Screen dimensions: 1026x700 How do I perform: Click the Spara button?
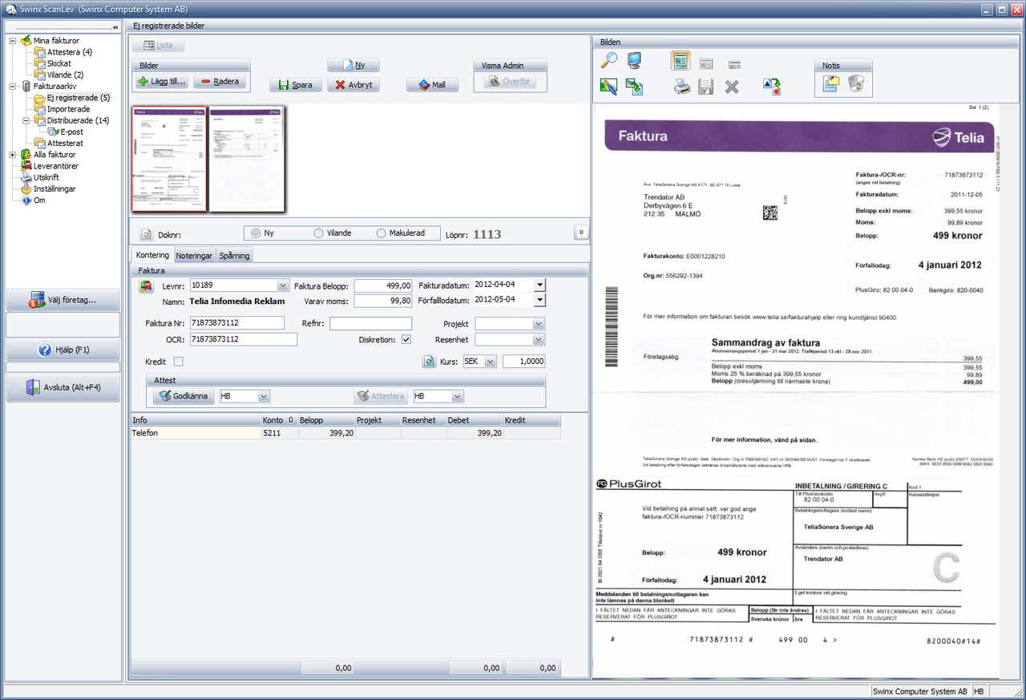[x=295, y=85]
